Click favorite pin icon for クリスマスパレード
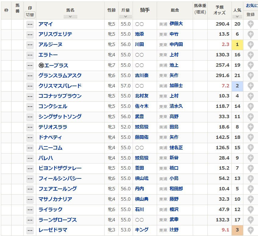This screenshot has height=236, width=258. (250, 86)
